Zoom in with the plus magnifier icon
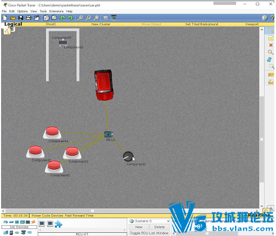This screenshot has height=236, width=276. click(80, 18)
